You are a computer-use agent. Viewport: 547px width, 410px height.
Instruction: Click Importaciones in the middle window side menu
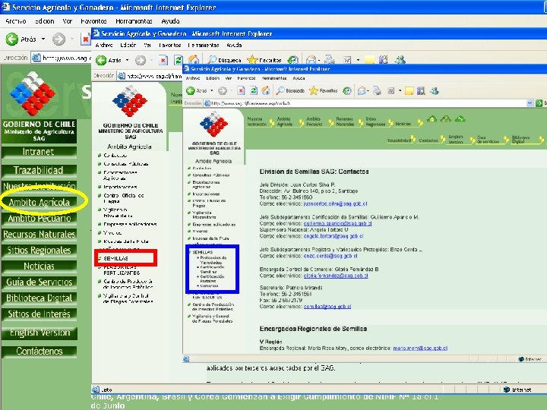120,187
